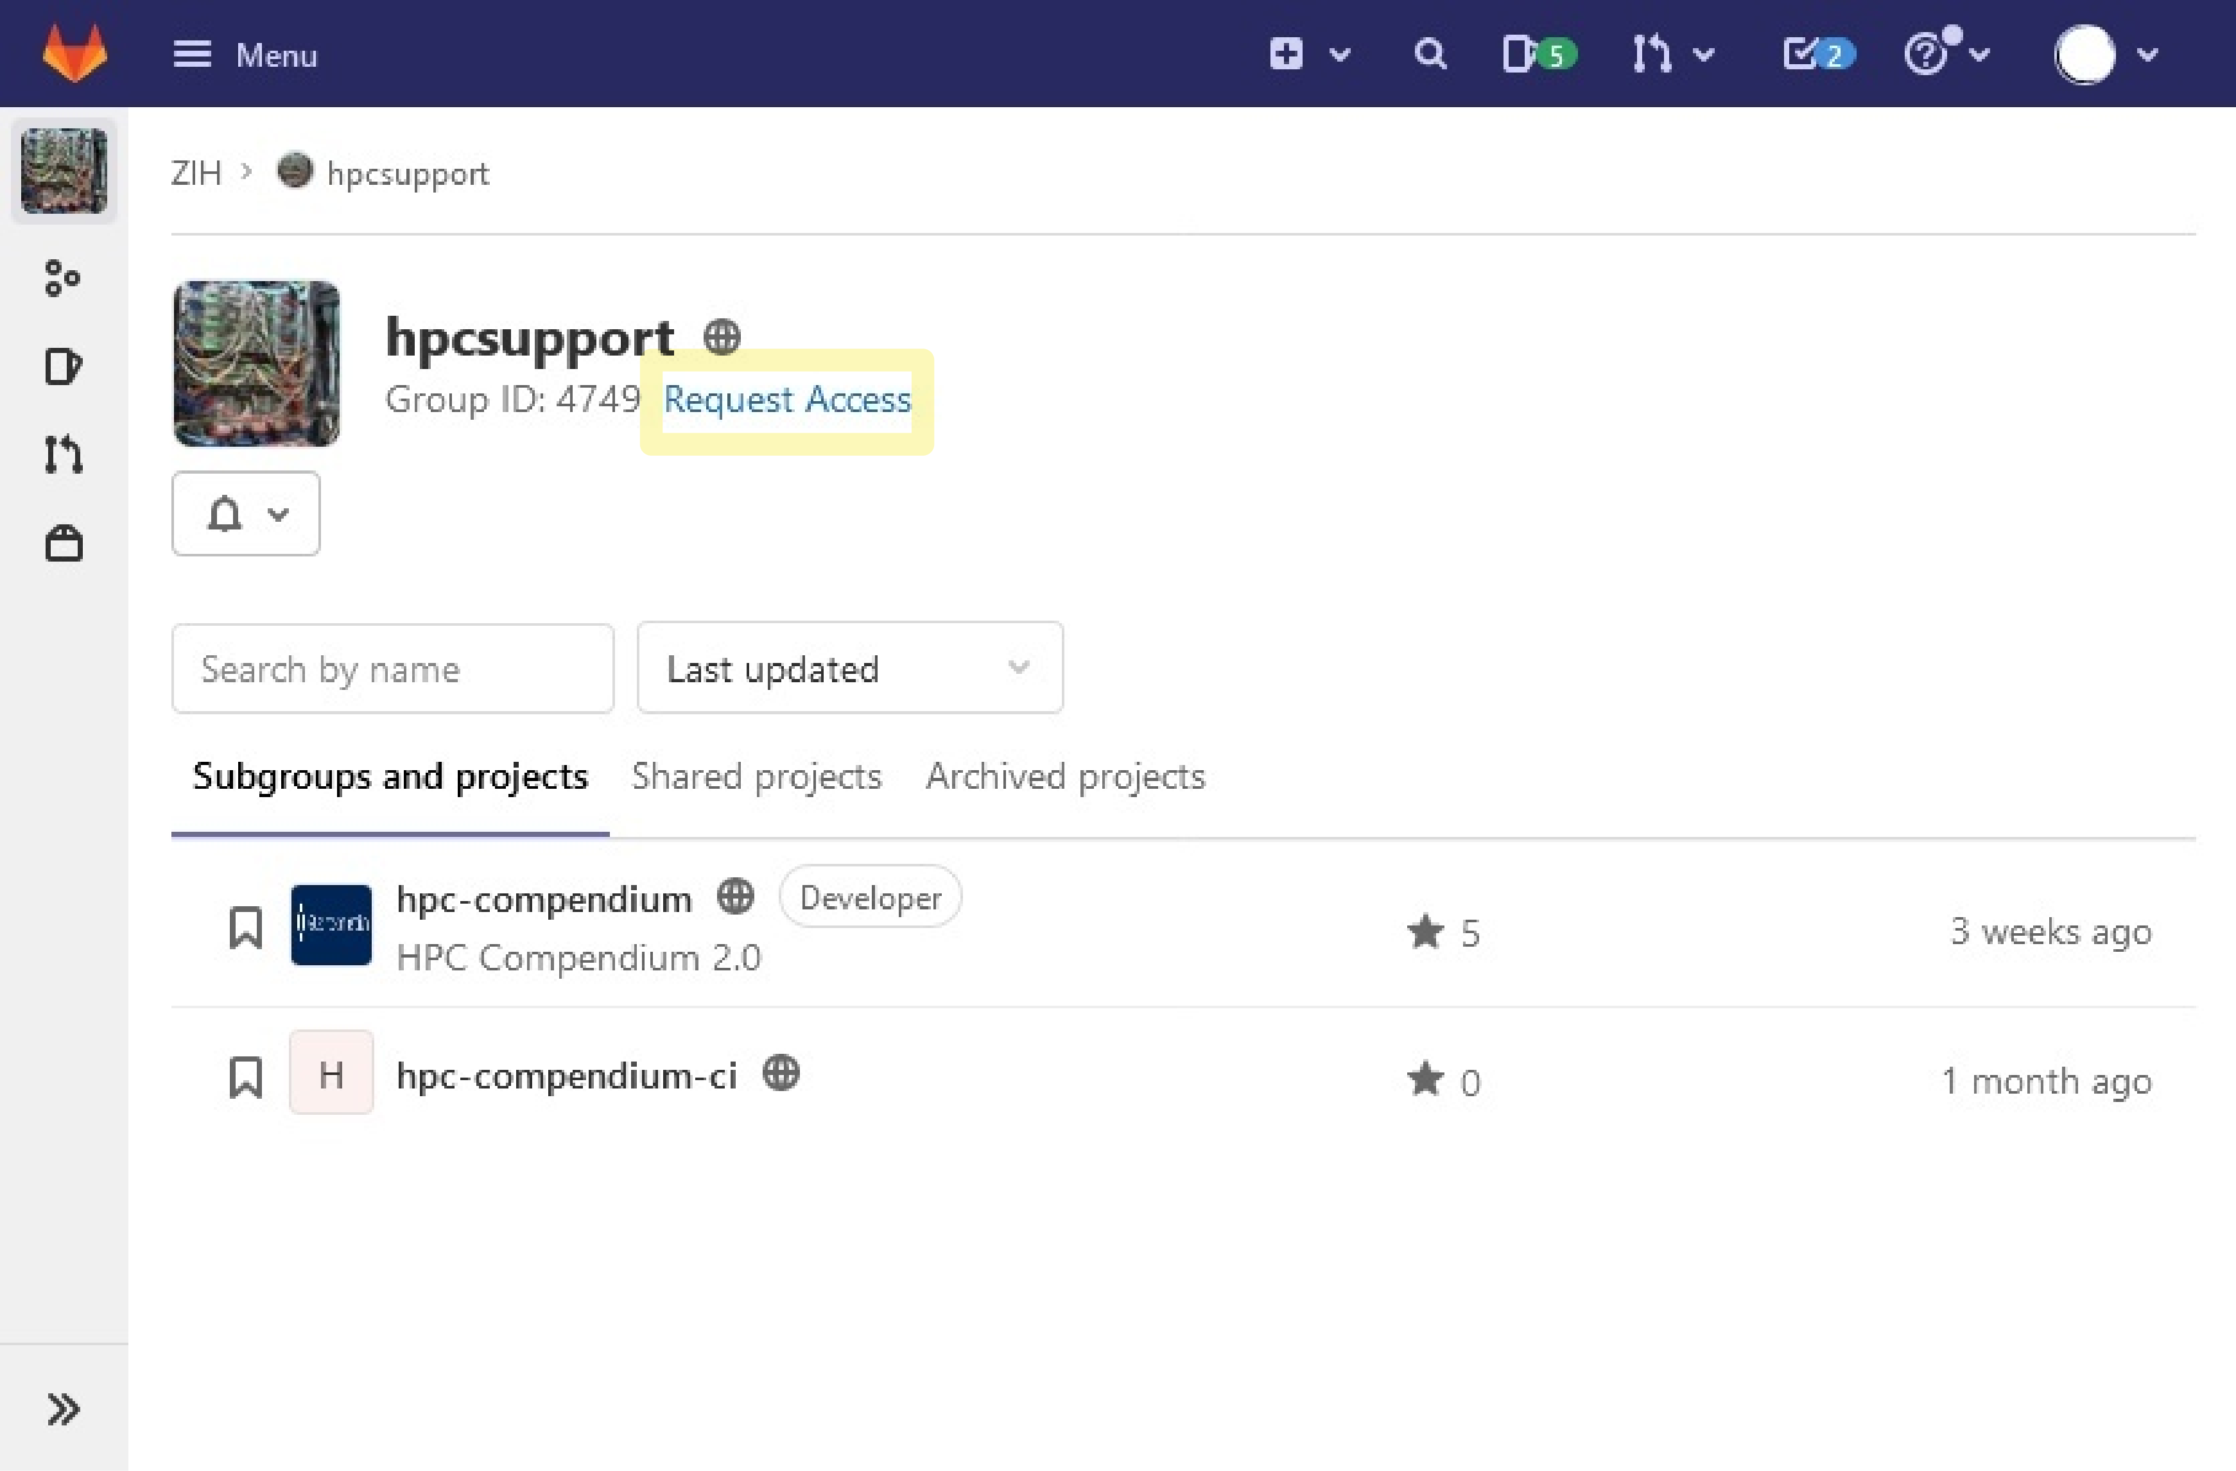Image resolution: width=2236 pixels, height=1471 pixels.
Task: Click the public globe icon beside hpcsupport title
Action: pos(722,336)
